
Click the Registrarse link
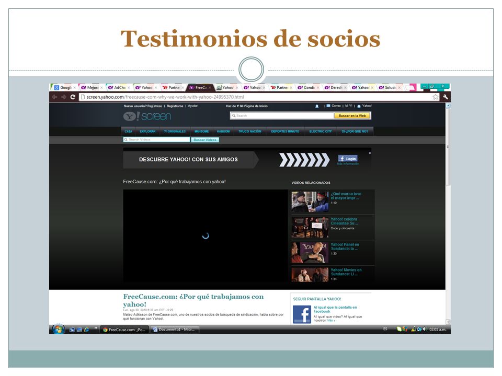175,106
